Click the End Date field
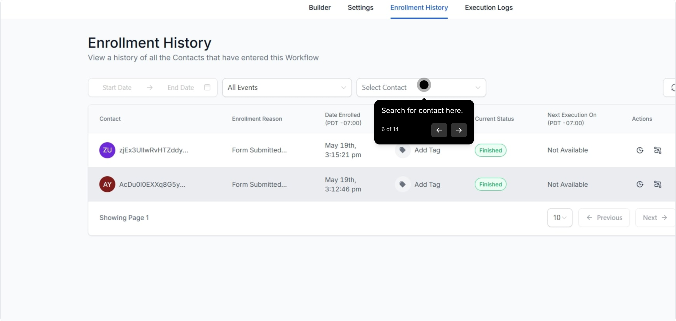 [181, 88]
